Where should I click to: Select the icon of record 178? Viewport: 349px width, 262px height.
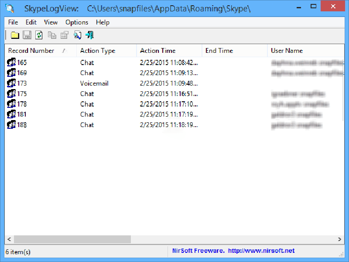(x=11, y=104)
